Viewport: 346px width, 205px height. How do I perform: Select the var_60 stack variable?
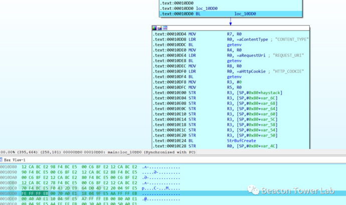(x=268, y=114)
